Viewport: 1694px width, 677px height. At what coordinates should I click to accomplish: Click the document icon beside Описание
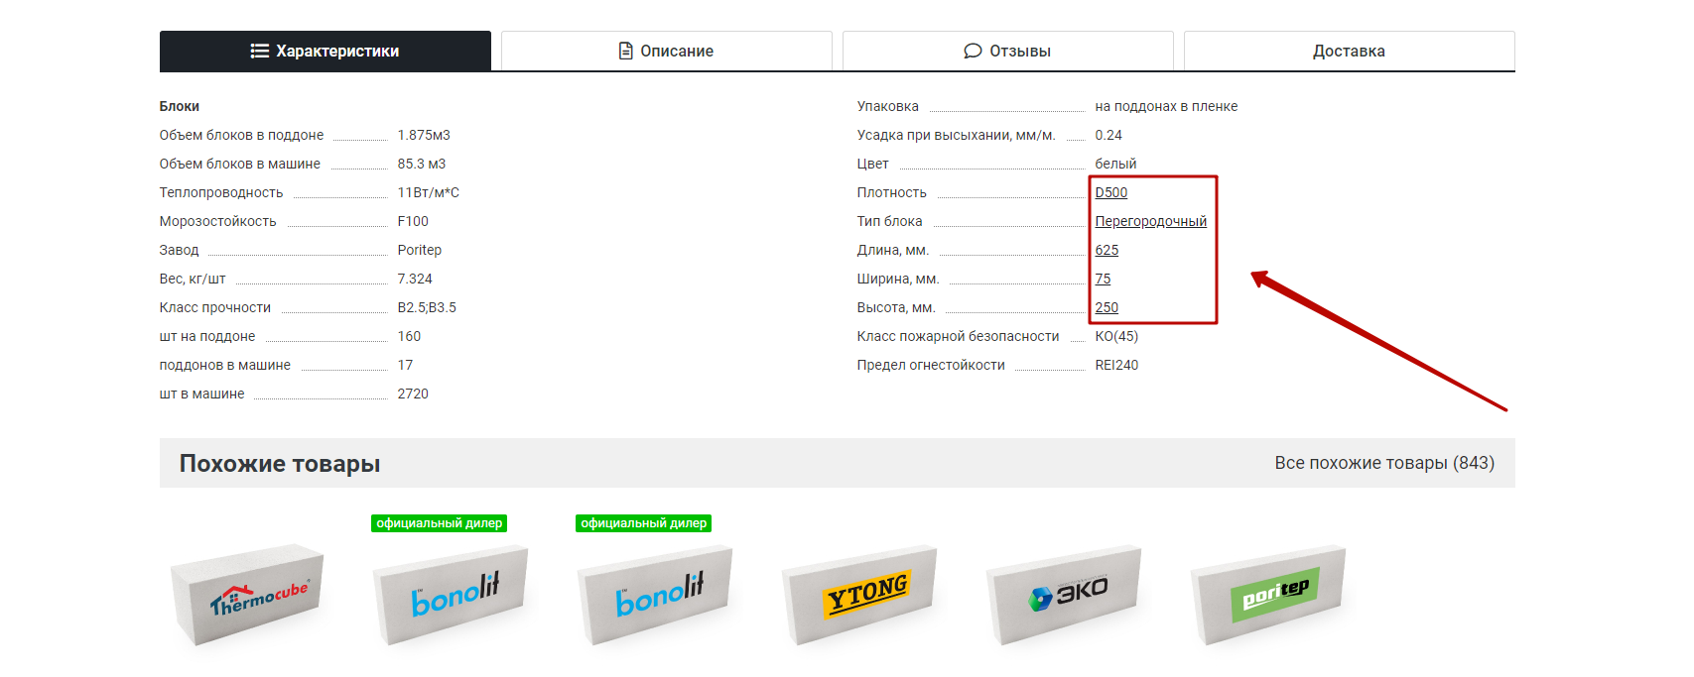(x=625, y=52)
